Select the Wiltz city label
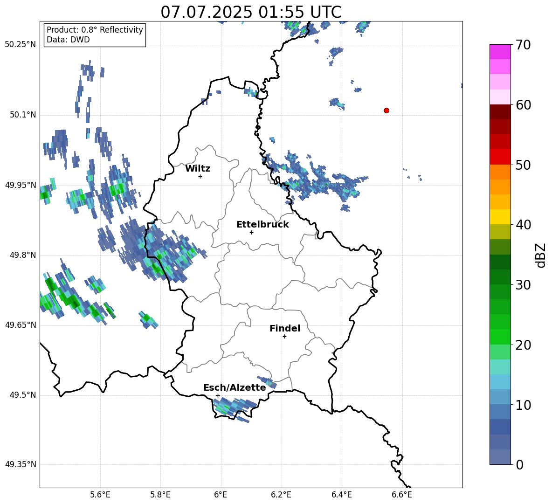This screenshot has width=552, height=504. (x=198, y=169)
